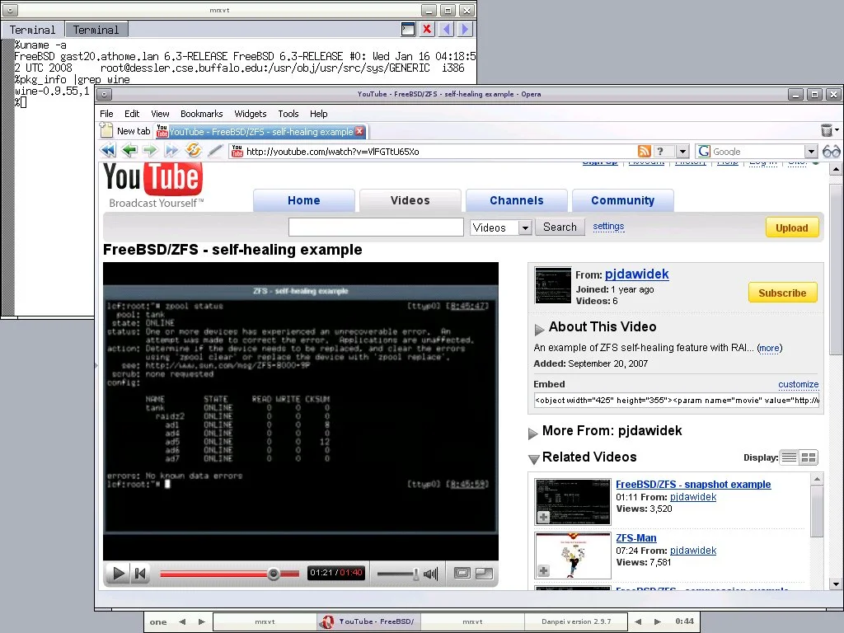Switch to the second Terminal tab in mrxvt
This screenshot has width=844, height=633.
click(x=96, y=30)
